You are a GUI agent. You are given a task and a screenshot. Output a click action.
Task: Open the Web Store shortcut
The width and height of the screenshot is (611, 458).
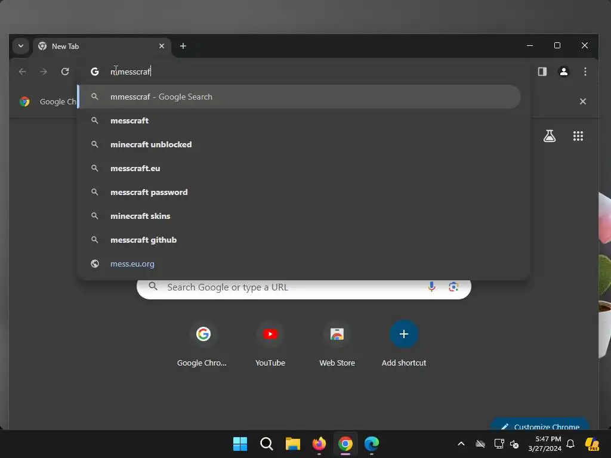pyautogui.click(x=337, y=344)
